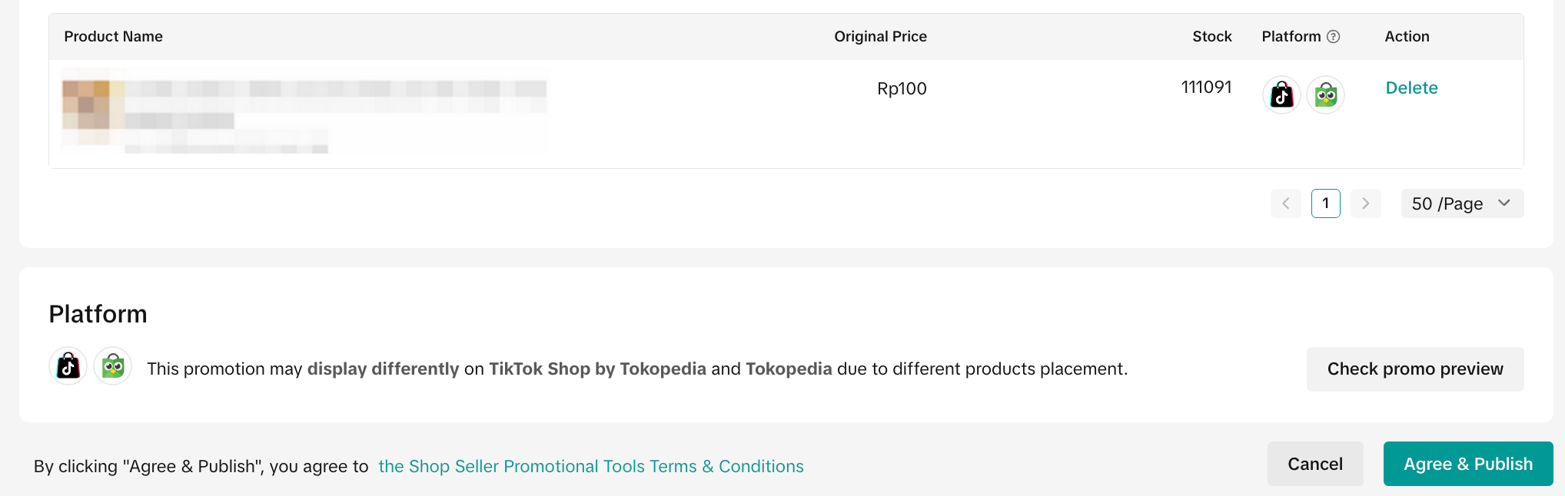This screenshot has height=496, width=1565.
Task: Click the Tokopedia owl icon in product row
Action: (x=1326, y=95)
